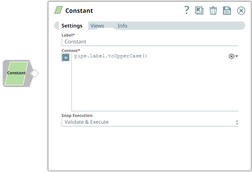Click the pop-out dialog icon
The height and width of the screenshot is (172, 252).
199,11
